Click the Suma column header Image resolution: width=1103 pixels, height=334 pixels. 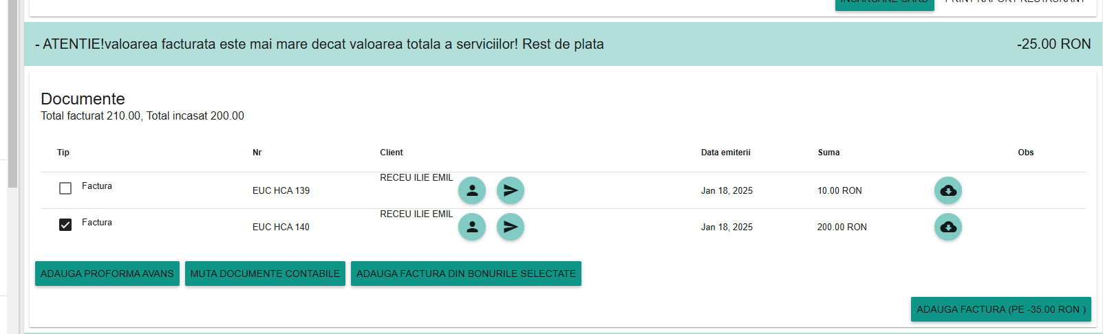click(x=828, y=153)
